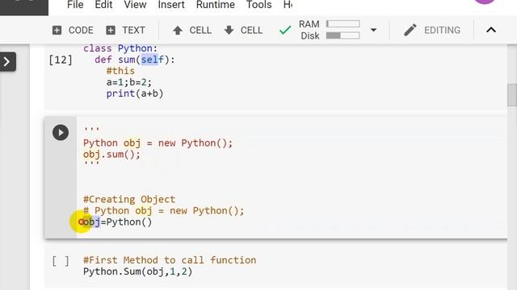Expand the left sidebar panel arrow
This screenshot has width=517, height=290.
click(x=7, y=61)
